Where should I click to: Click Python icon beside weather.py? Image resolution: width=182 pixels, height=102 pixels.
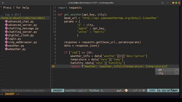6,46
